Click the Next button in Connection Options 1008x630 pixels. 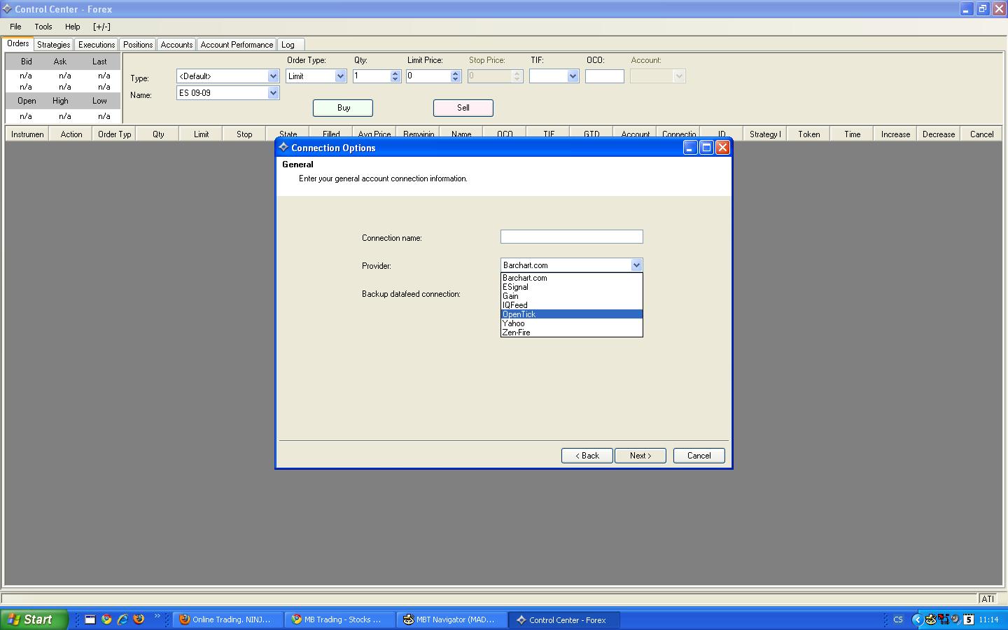[x=640, y=456]
